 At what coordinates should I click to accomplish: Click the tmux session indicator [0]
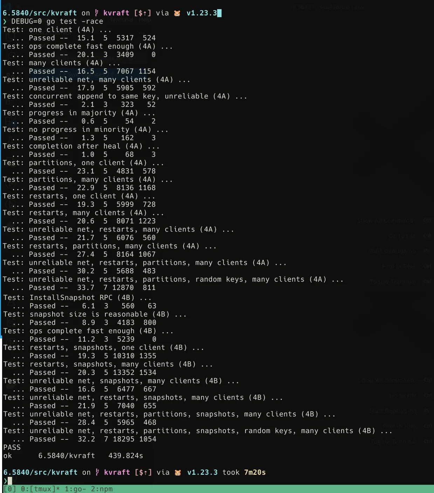9,489
